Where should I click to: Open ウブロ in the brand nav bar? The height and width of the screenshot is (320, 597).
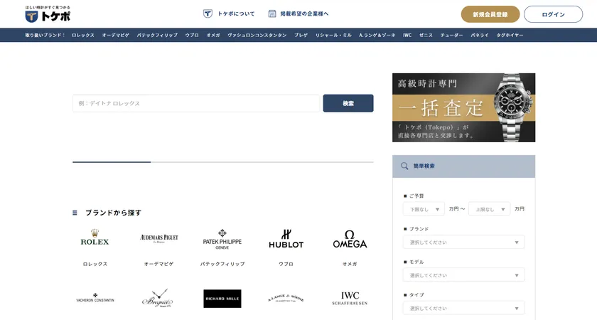point(192,35)
